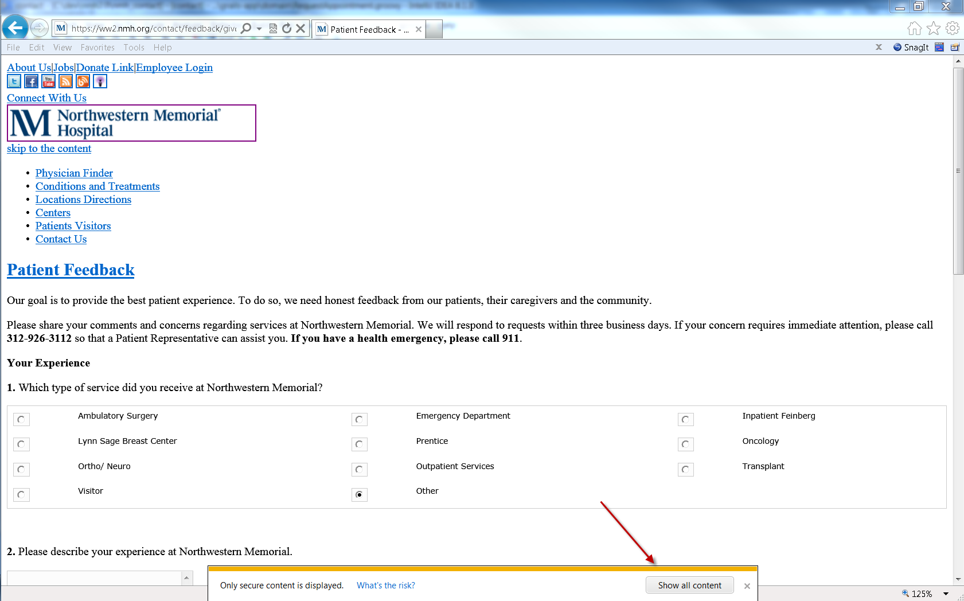964x601 pixels.
Task: Open Conditions and Treatments
Action: [x=97, y=186]
